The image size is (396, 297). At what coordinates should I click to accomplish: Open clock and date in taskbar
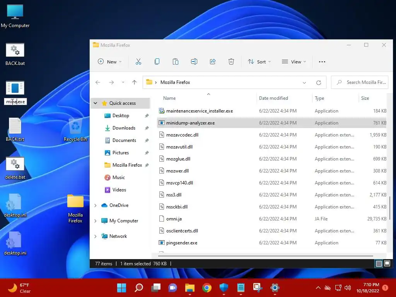tap(368, 288)
